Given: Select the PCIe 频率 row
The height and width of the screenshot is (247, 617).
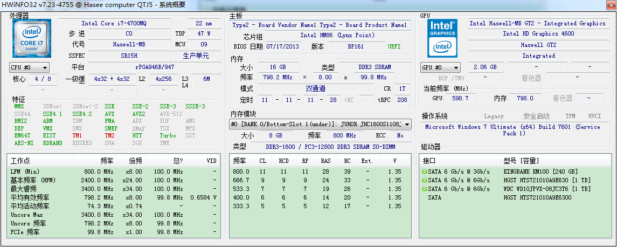Looking at the screenshot, I should pos(113,232).
